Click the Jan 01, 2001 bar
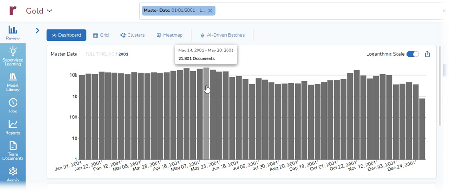 (x=82, y=117)
